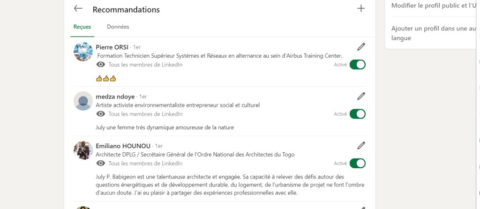Open Emiliano HOUNOU's profile name

point(124,146)
